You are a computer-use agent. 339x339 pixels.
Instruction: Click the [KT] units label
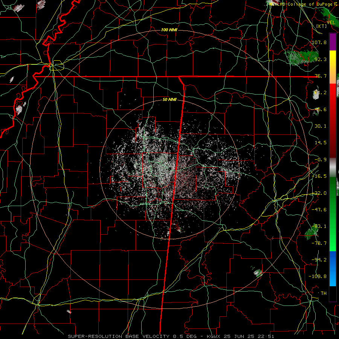click(322, 26)
